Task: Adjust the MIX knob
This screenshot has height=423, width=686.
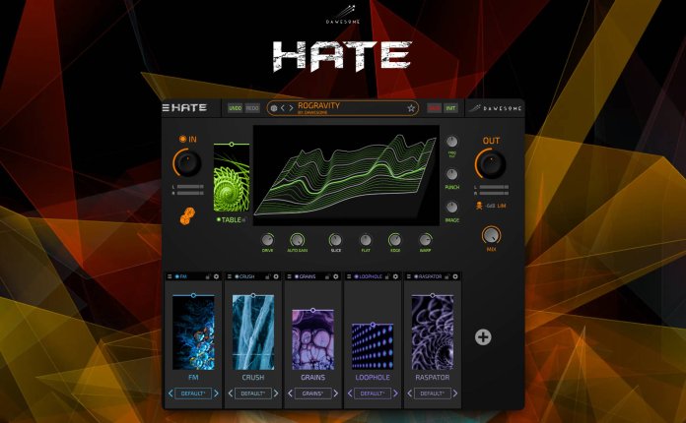Action: coord(491,235)
